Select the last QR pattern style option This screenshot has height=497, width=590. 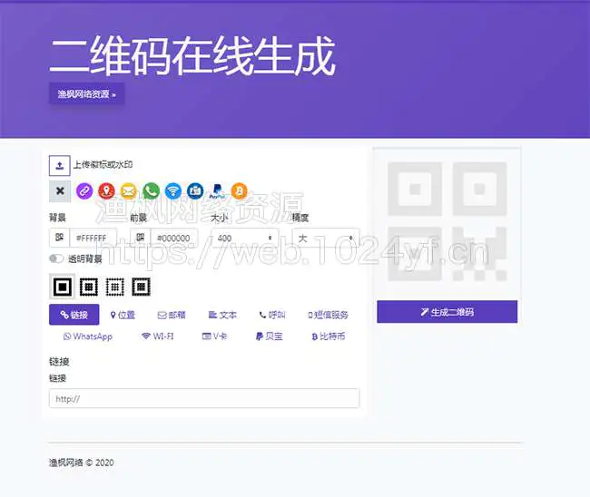(141, 287)
